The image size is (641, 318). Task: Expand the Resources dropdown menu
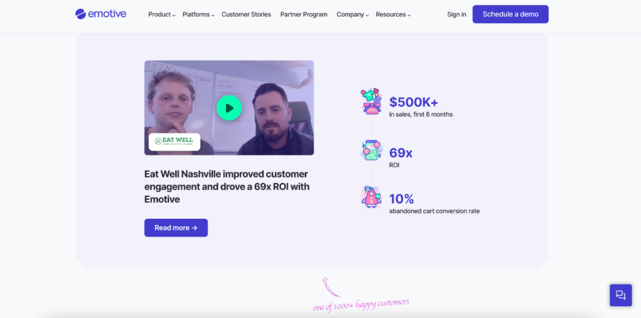(x=393, y=14)
